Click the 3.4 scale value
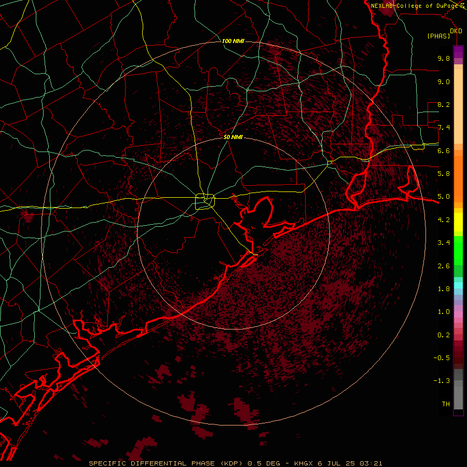The height and width of the screenshot is (467, 467). tap(444, 243)
